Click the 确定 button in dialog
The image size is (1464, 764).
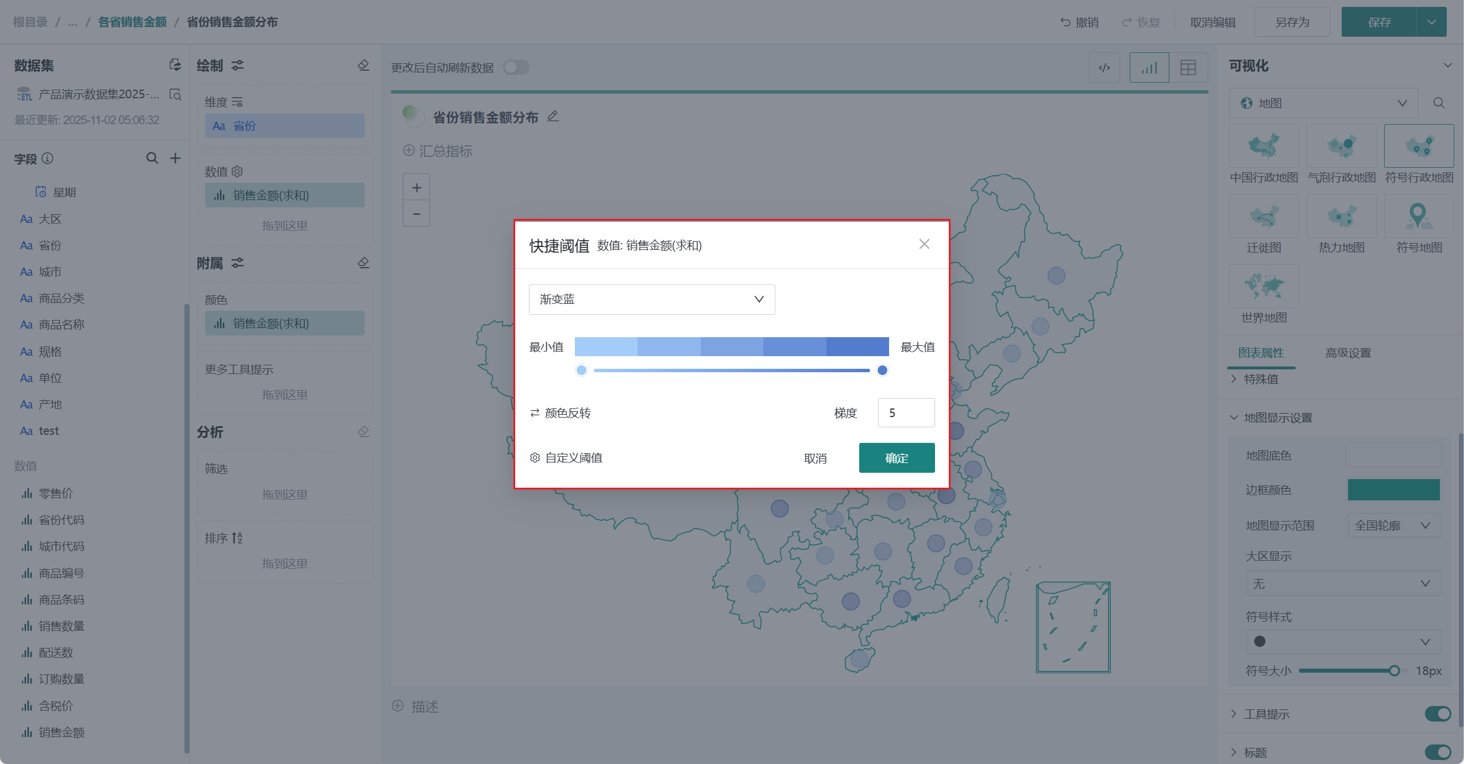[x=896, y=458]
